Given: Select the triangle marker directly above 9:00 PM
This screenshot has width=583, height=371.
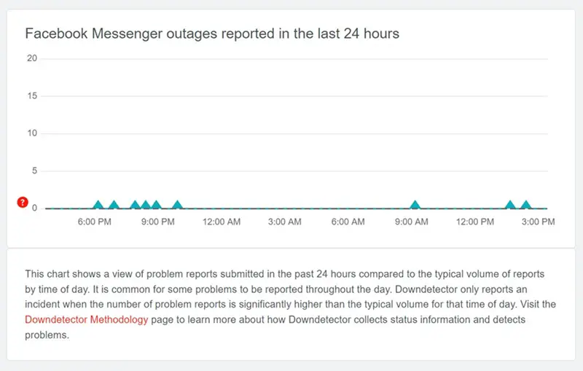Looking at the screenshot, I should (x=157, y=205).
